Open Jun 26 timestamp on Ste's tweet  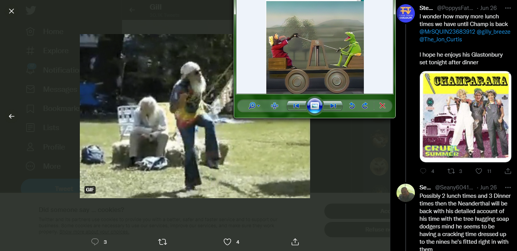pyautogui.click(x=489, y=8)
